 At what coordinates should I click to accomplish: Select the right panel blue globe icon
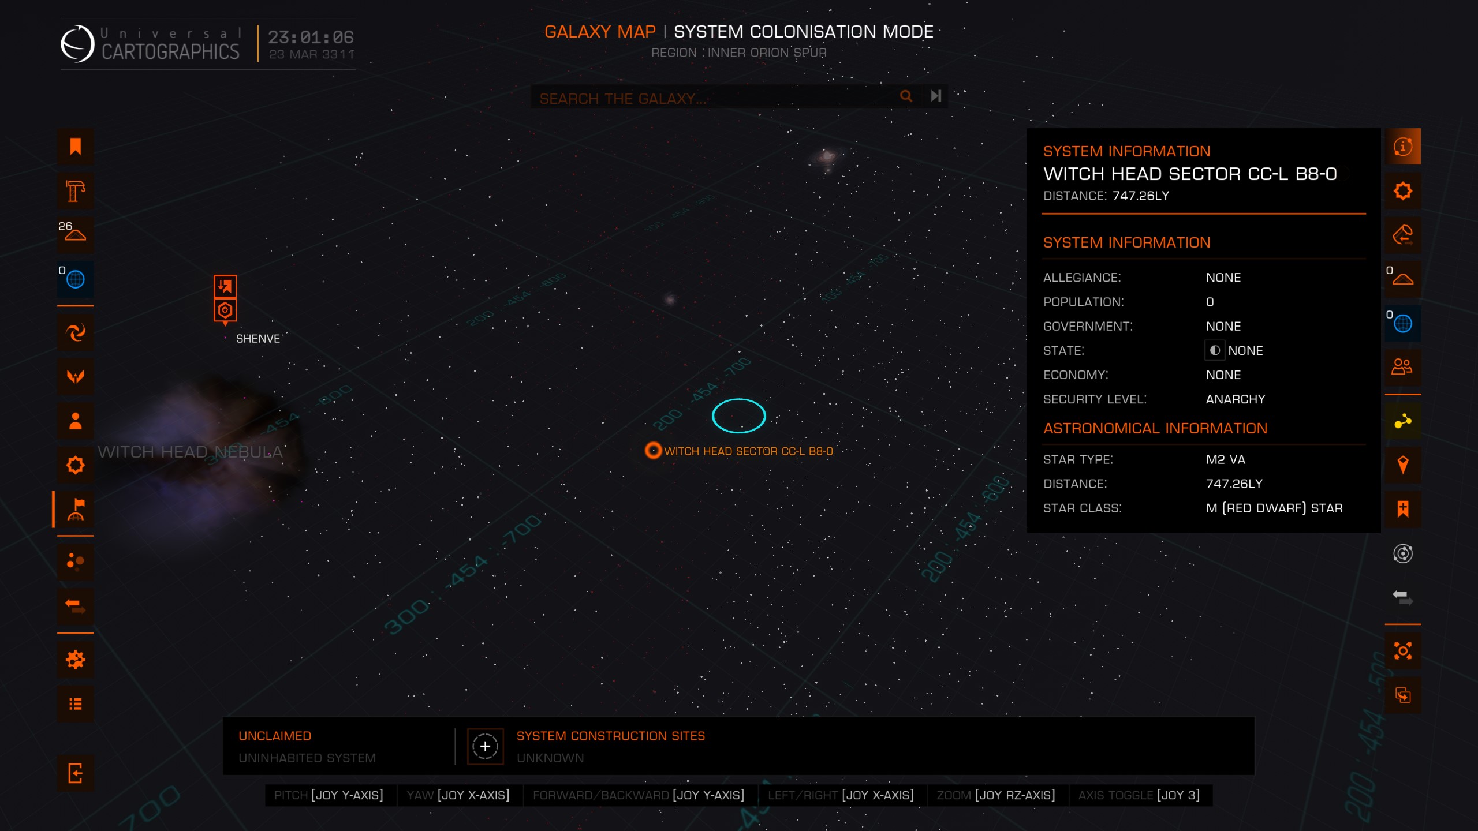(x=1403, y=324)
